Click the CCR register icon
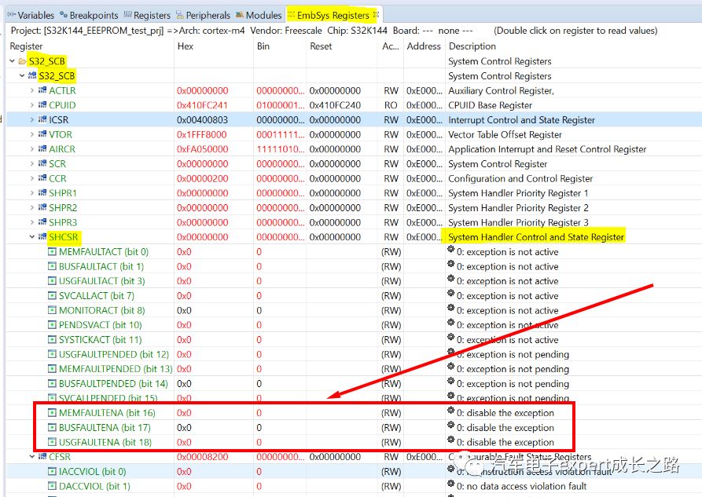Image resolution: width=702 pixels, height=497 pixels. [42, 177]
